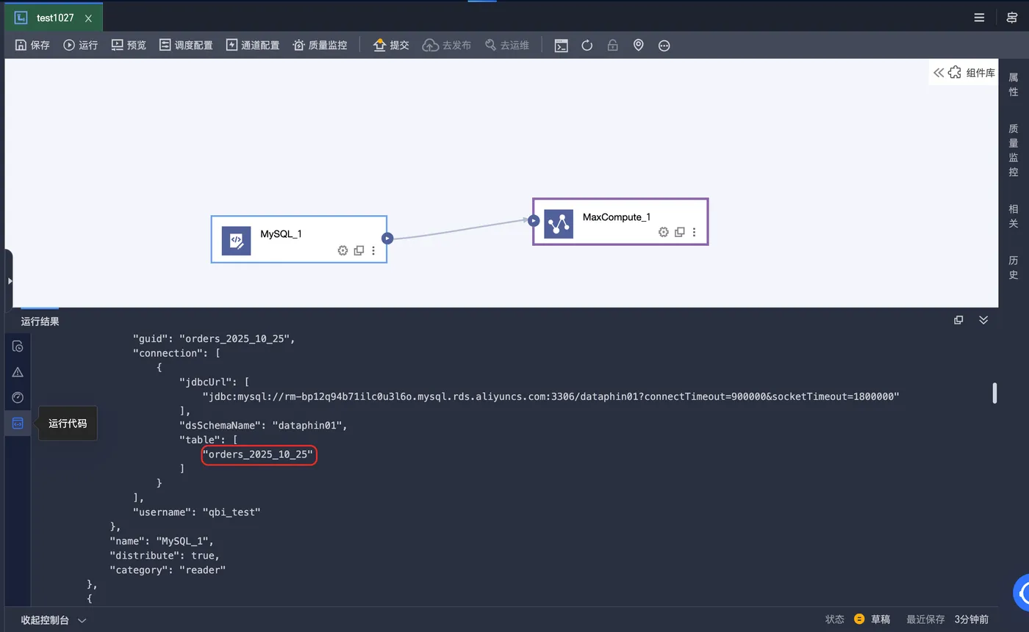Screen dimensions: 1029x632
Task: Open the 历史 history side tab
Action: tap(1014, 267)
